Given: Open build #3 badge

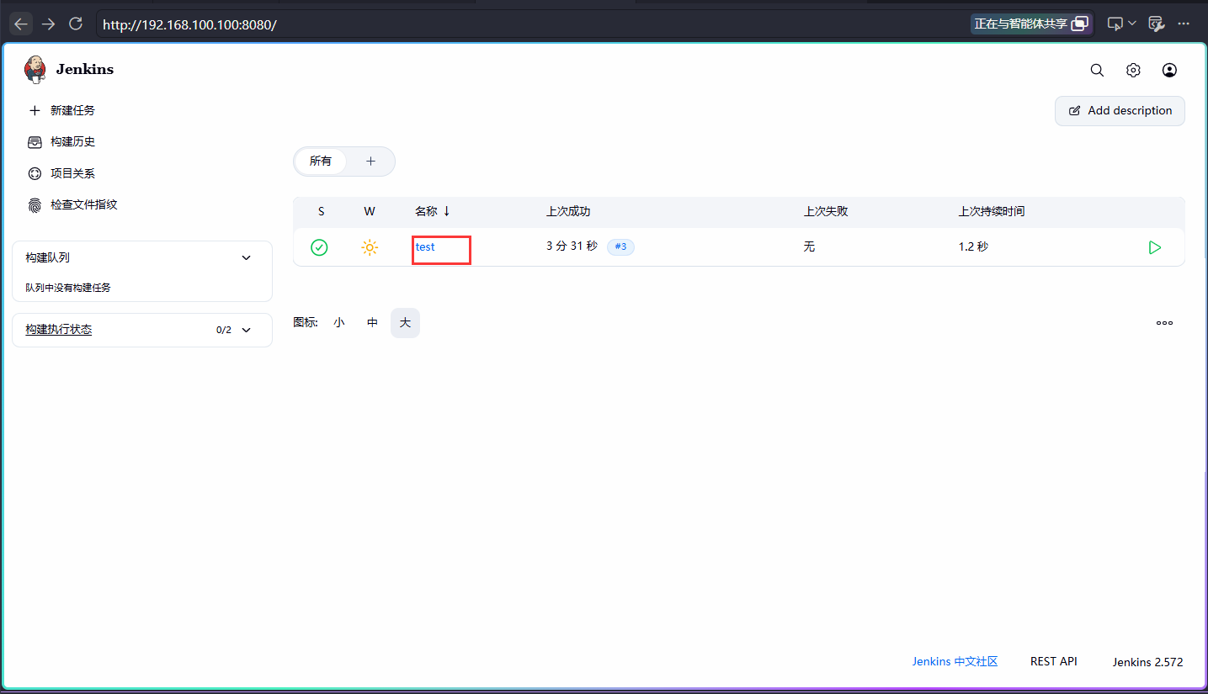Looking at the screenshot, I should point(620,246).
